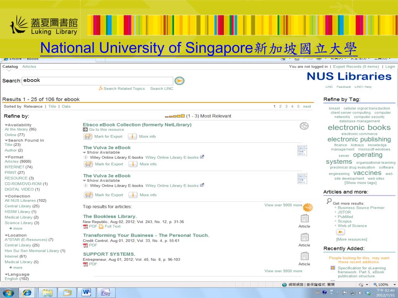Click Export Records (0 items) link
Viewport: 398px width, 298px height.
pos(356,66)
